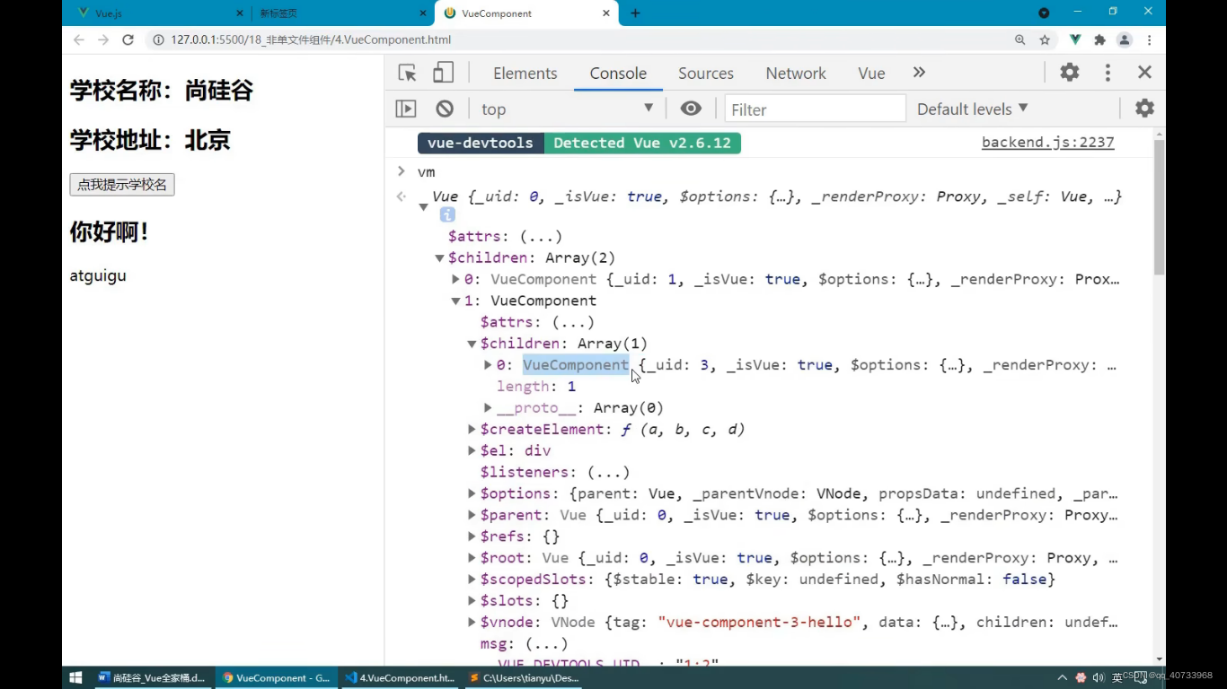
Task: Switch to the VS Code taskbar window
Action: pos(399,677)
